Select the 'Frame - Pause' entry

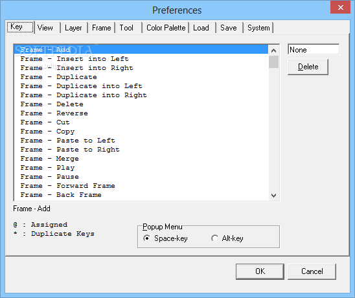pos(141,177)
